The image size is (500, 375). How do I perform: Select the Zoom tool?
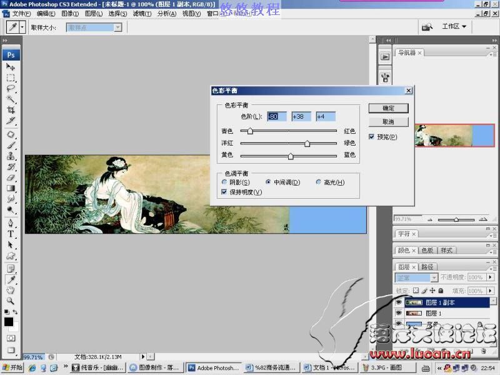(x=11, y=301)
